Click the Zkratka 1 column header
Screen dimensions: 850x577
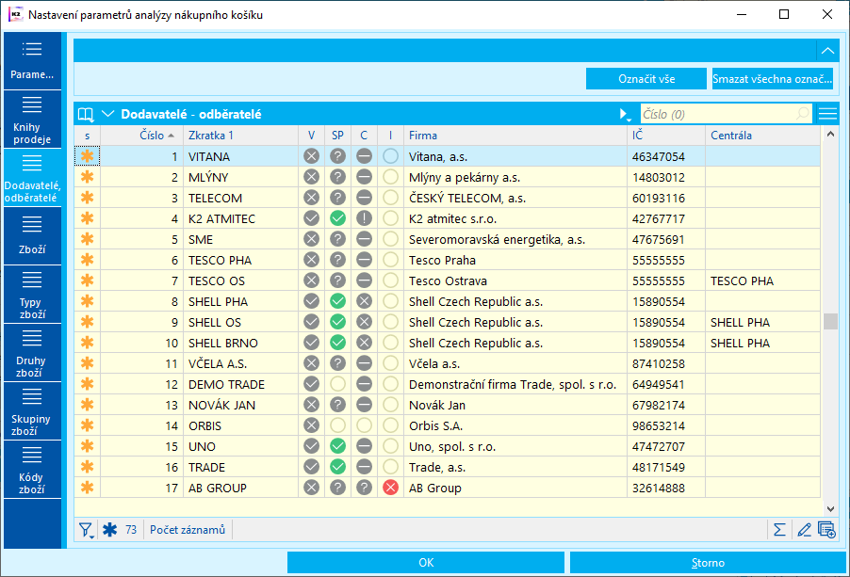click(240, 136)
